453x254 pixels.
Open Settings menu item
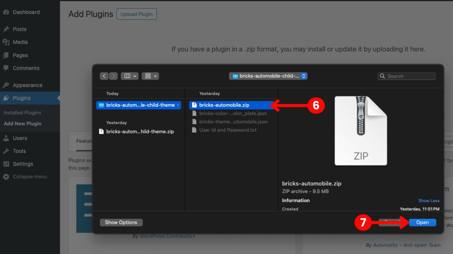23,164
